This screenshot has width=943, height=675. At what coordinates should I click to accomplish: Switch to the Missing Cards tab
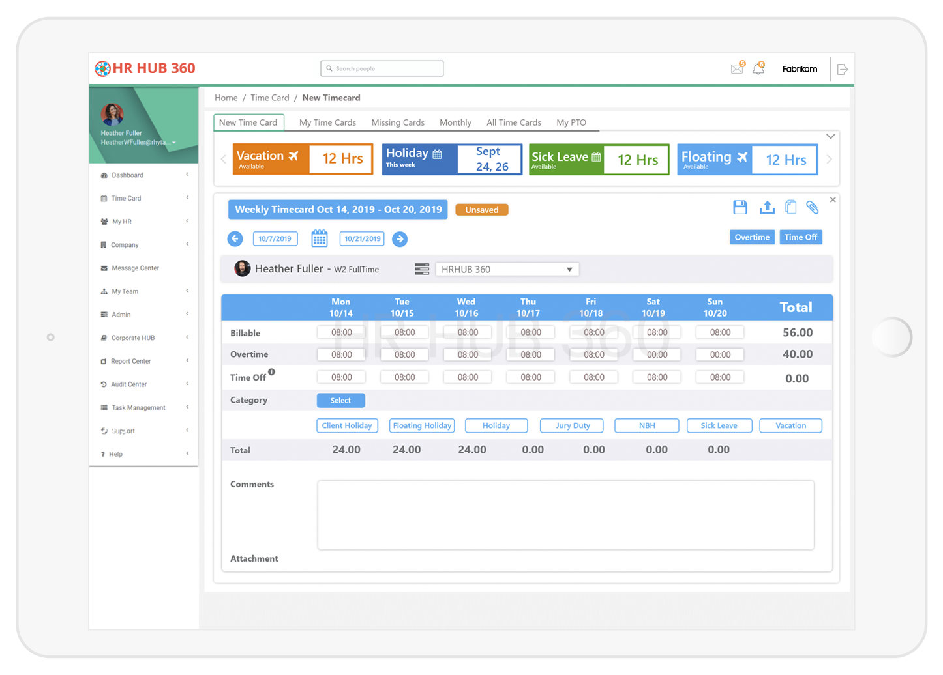pyautogui.click(x=398, y=122)
